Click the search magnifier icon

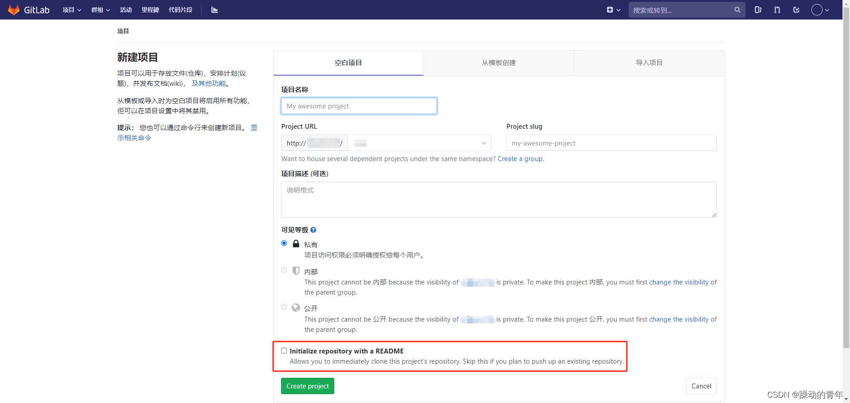pyautogui.click(x=737, y=10)
